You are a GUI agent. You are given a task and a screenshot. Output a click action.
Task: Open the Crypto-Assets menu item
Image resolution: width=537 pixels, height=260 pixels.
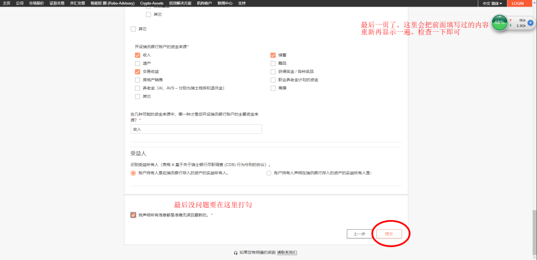click(152, 3)
